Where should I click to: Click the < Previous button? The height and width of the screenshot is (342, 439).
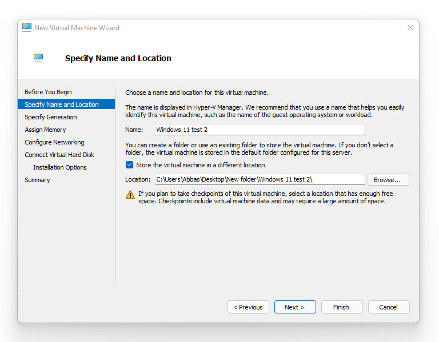point(248,307)
